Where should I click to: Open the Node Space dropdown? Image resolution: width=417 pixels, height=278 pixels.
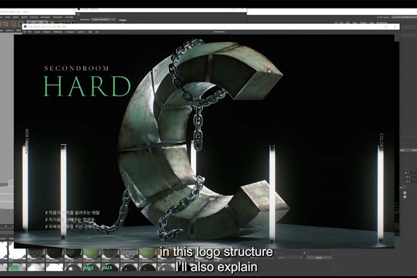coord(403,17)
